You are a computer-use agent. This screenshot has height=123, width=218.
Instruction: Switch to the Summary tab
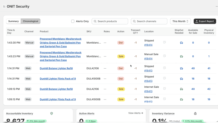pos(13,21)
